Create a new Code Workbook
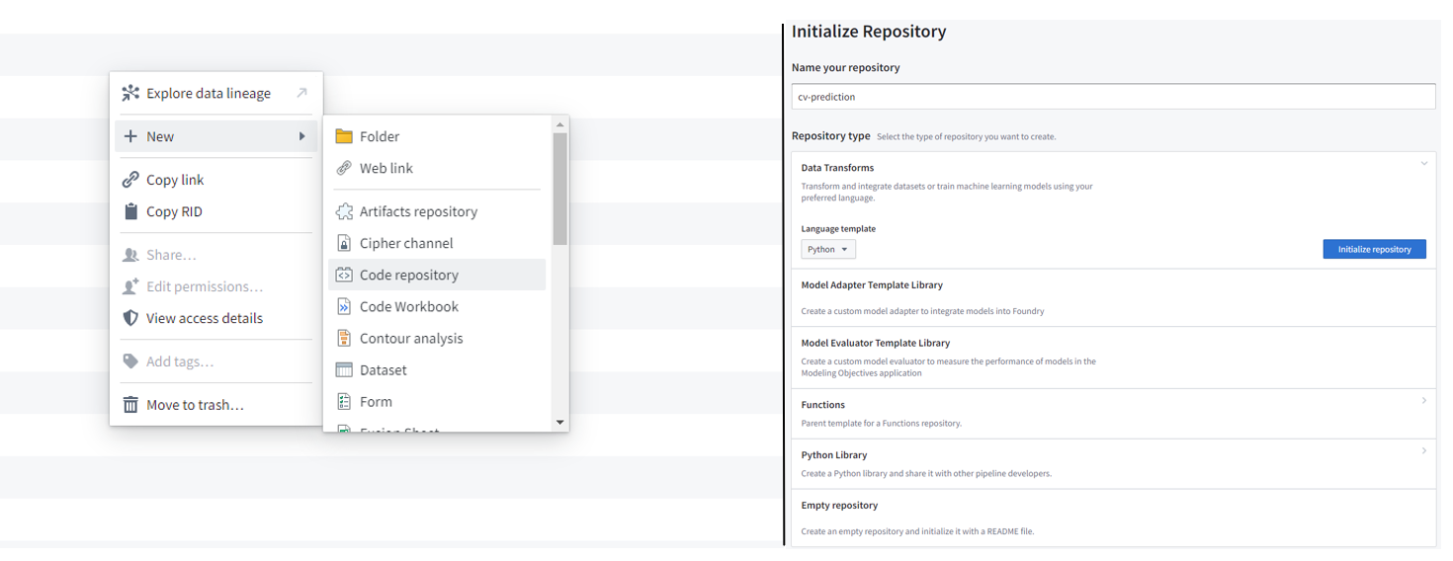 pos(437,306)
